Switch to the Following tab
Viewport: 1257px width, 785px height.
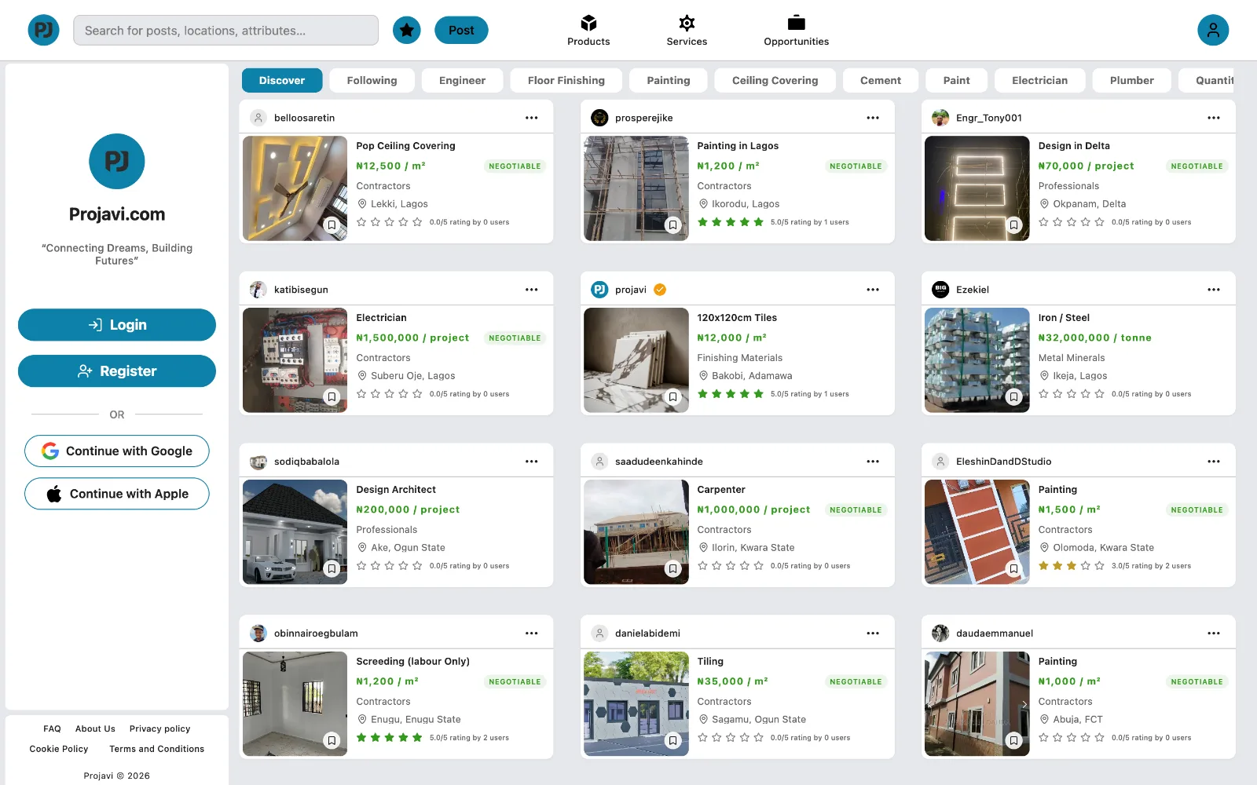[372, 80]
